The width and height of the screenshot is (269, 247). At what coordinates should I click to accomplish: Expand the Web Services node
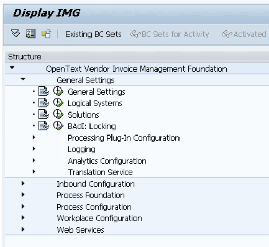point(23,229)
